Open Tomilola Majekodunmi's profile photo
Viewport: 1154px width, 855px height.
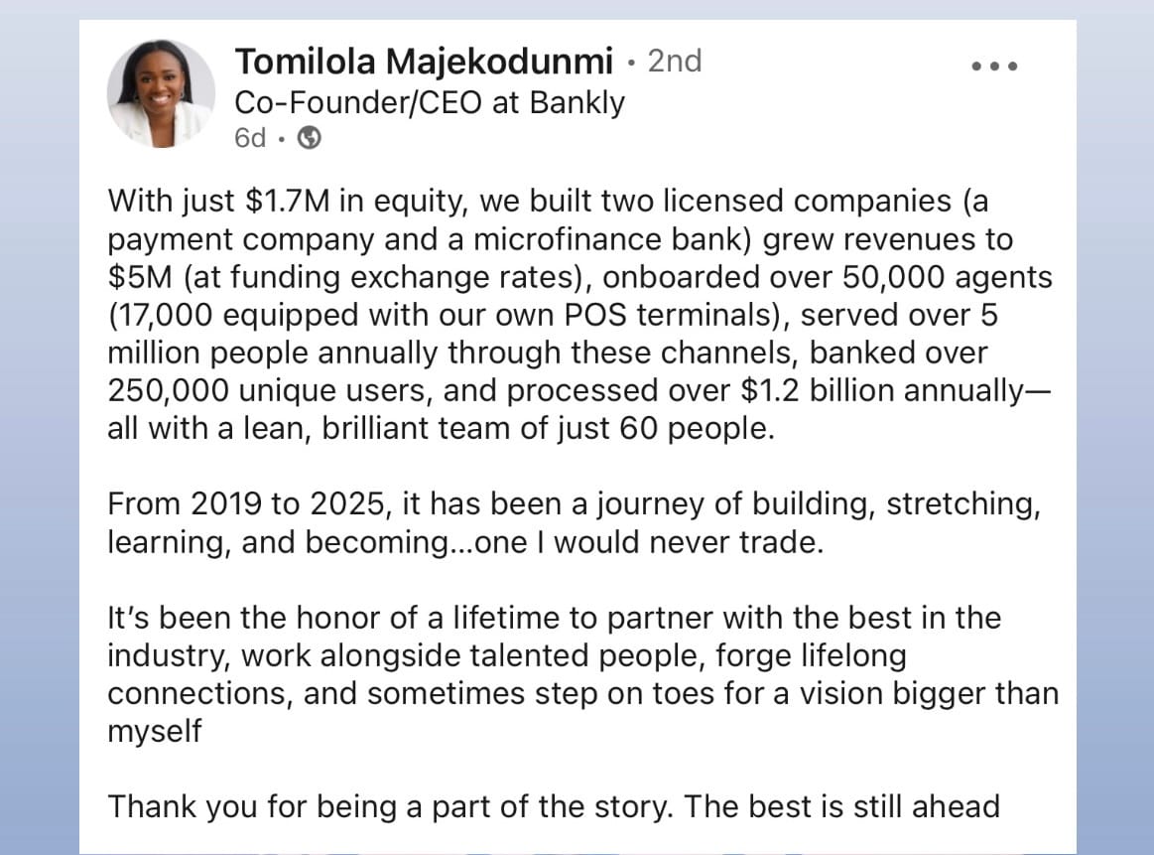coord(161,93)
